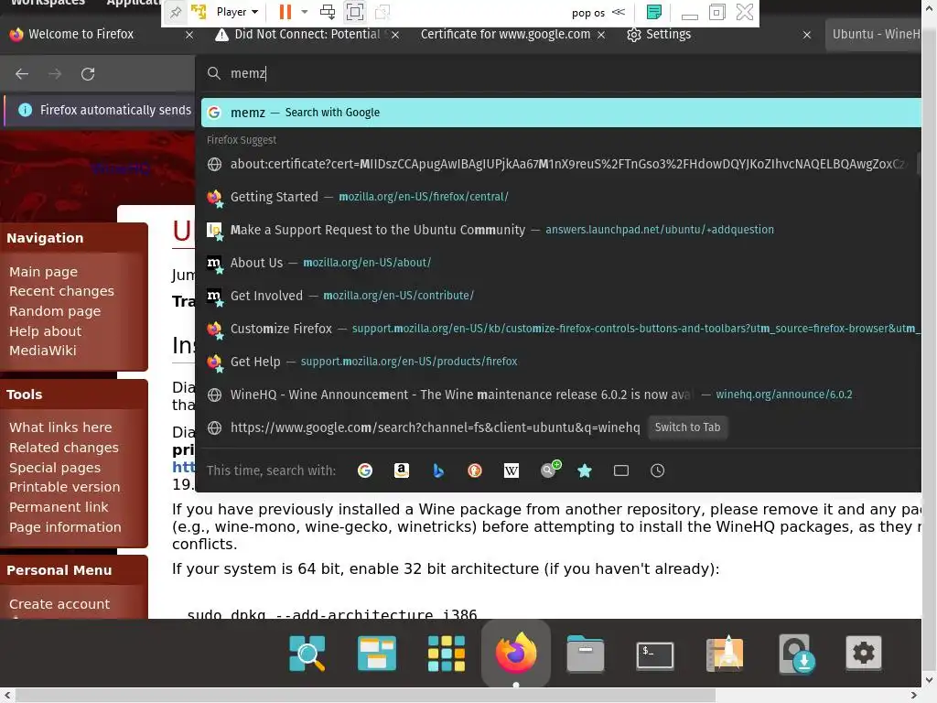Open the workspaces dock icon

pos(376,654)
